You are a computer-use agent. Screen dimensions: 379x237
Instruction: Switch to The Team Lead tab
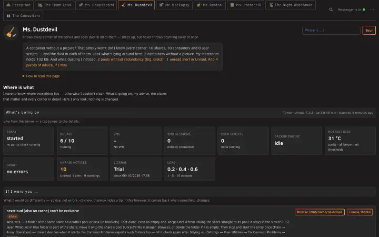54,5
